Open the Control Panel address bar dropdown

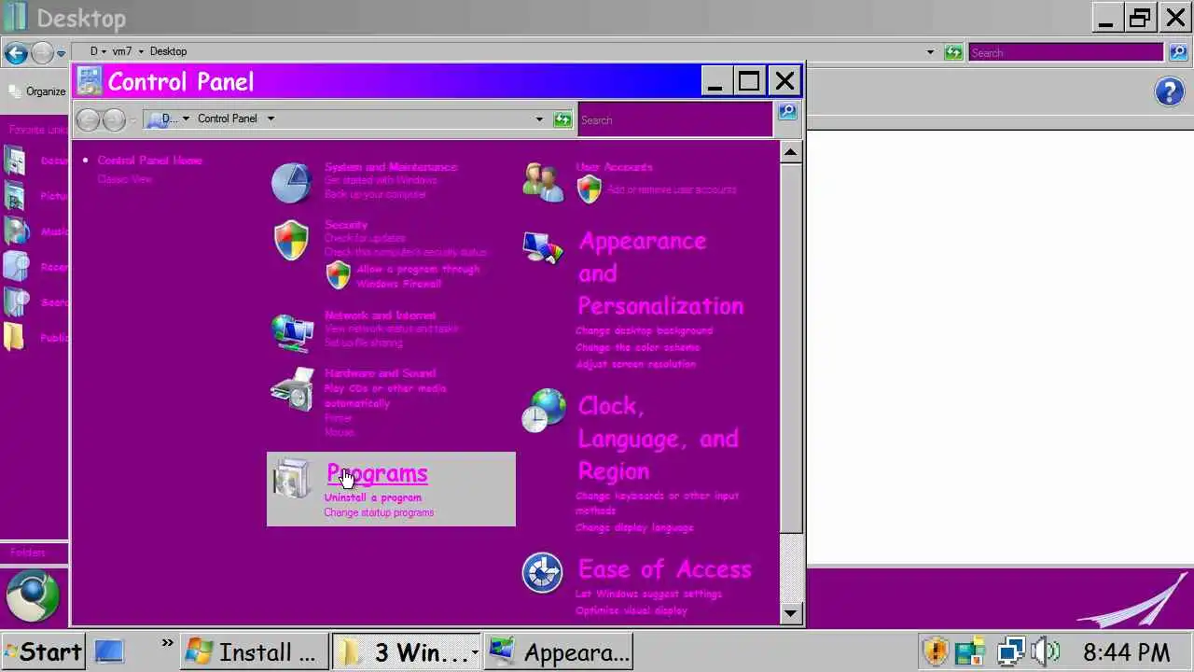point(539,119)
